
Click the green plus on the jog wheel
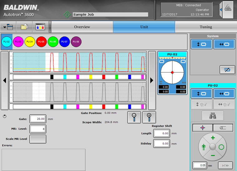(x=213, y=138)
